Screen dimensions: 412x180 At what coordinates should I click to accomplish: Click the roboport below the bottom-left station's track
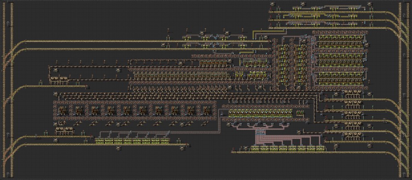(x=119, y=148)
